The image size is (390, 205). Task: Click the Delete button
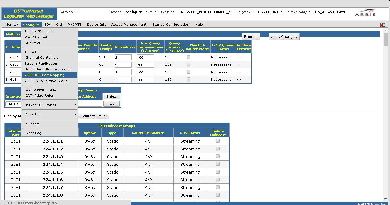click(x=112, y=97)
